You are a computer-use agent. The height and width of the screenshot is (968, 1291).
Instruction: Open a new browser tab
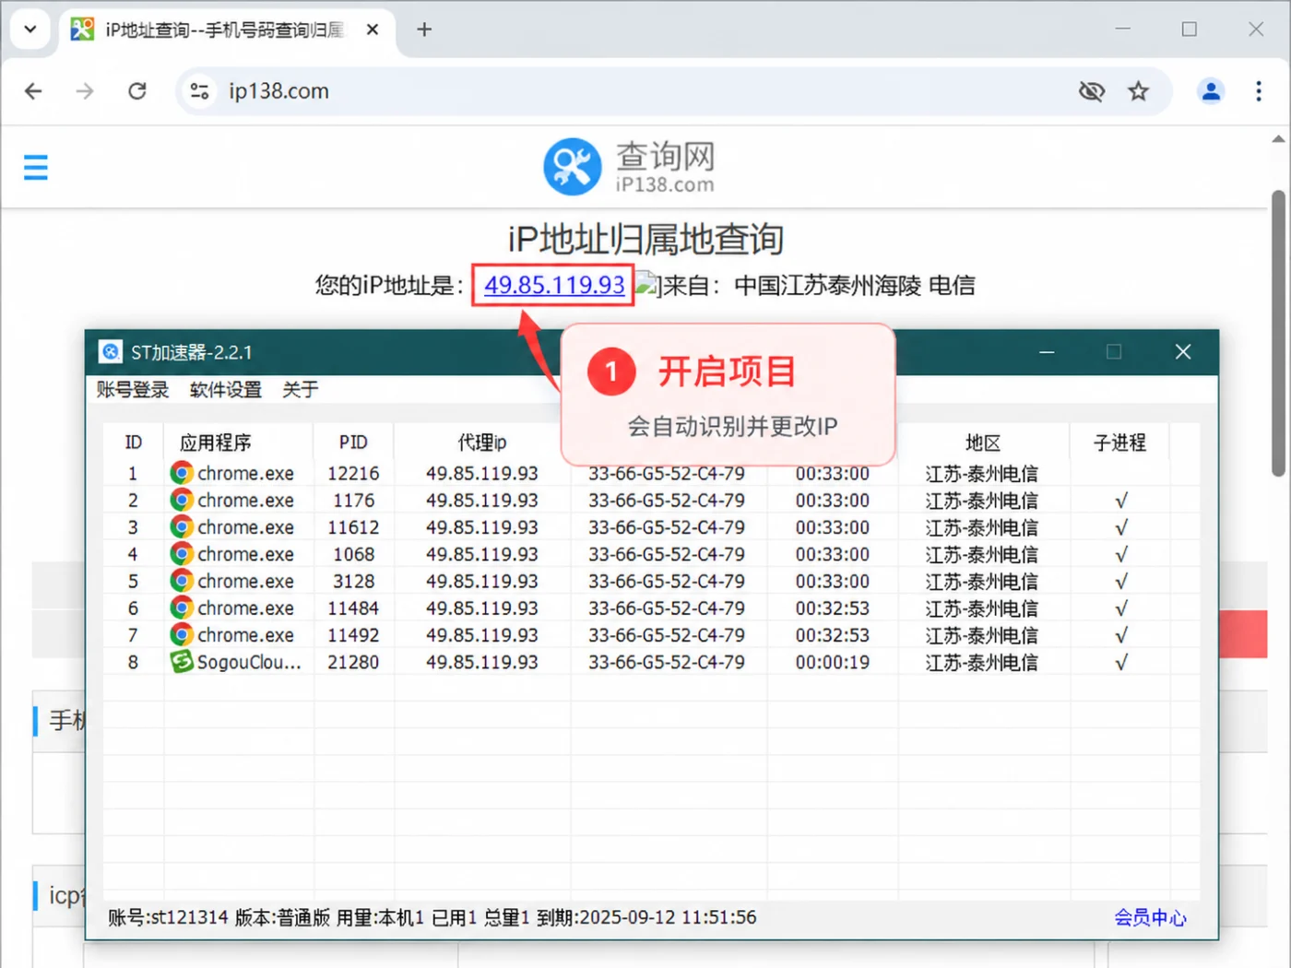[x=424, y=30]
